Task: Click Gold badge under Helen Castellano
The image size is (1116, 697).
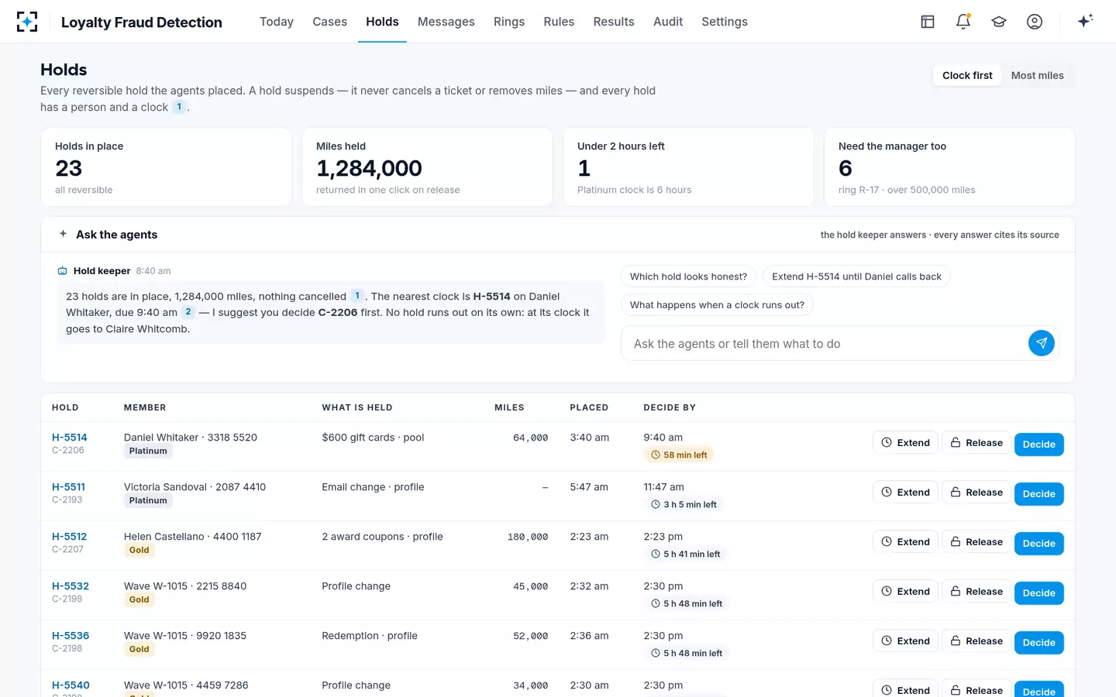Action: 139,550
